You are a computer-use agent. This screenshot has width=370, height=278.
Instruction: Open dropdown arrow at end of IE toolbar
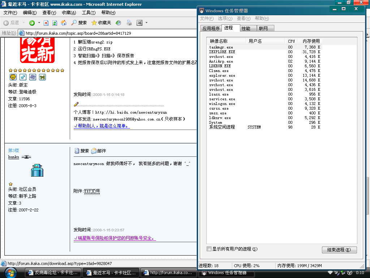point(147,23)
